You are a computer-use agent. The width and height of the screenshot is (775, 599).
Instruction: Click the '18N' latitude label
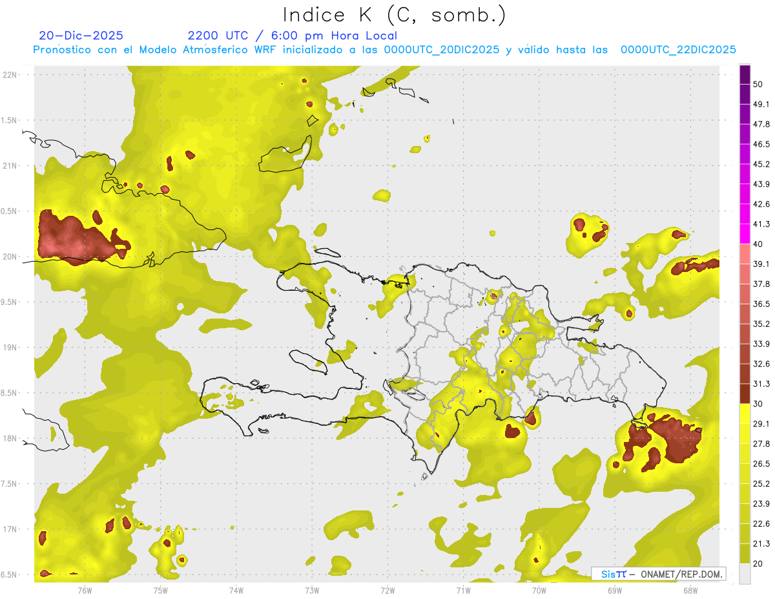click(11, 438)
